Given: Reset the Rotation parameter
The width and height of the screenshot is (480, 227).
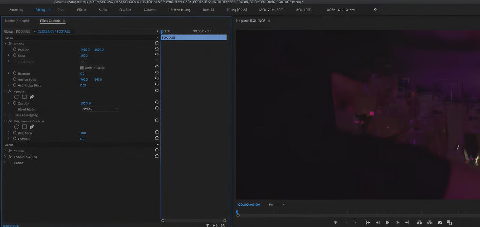Looking at the screenshot, I should (x=156, y=73).
